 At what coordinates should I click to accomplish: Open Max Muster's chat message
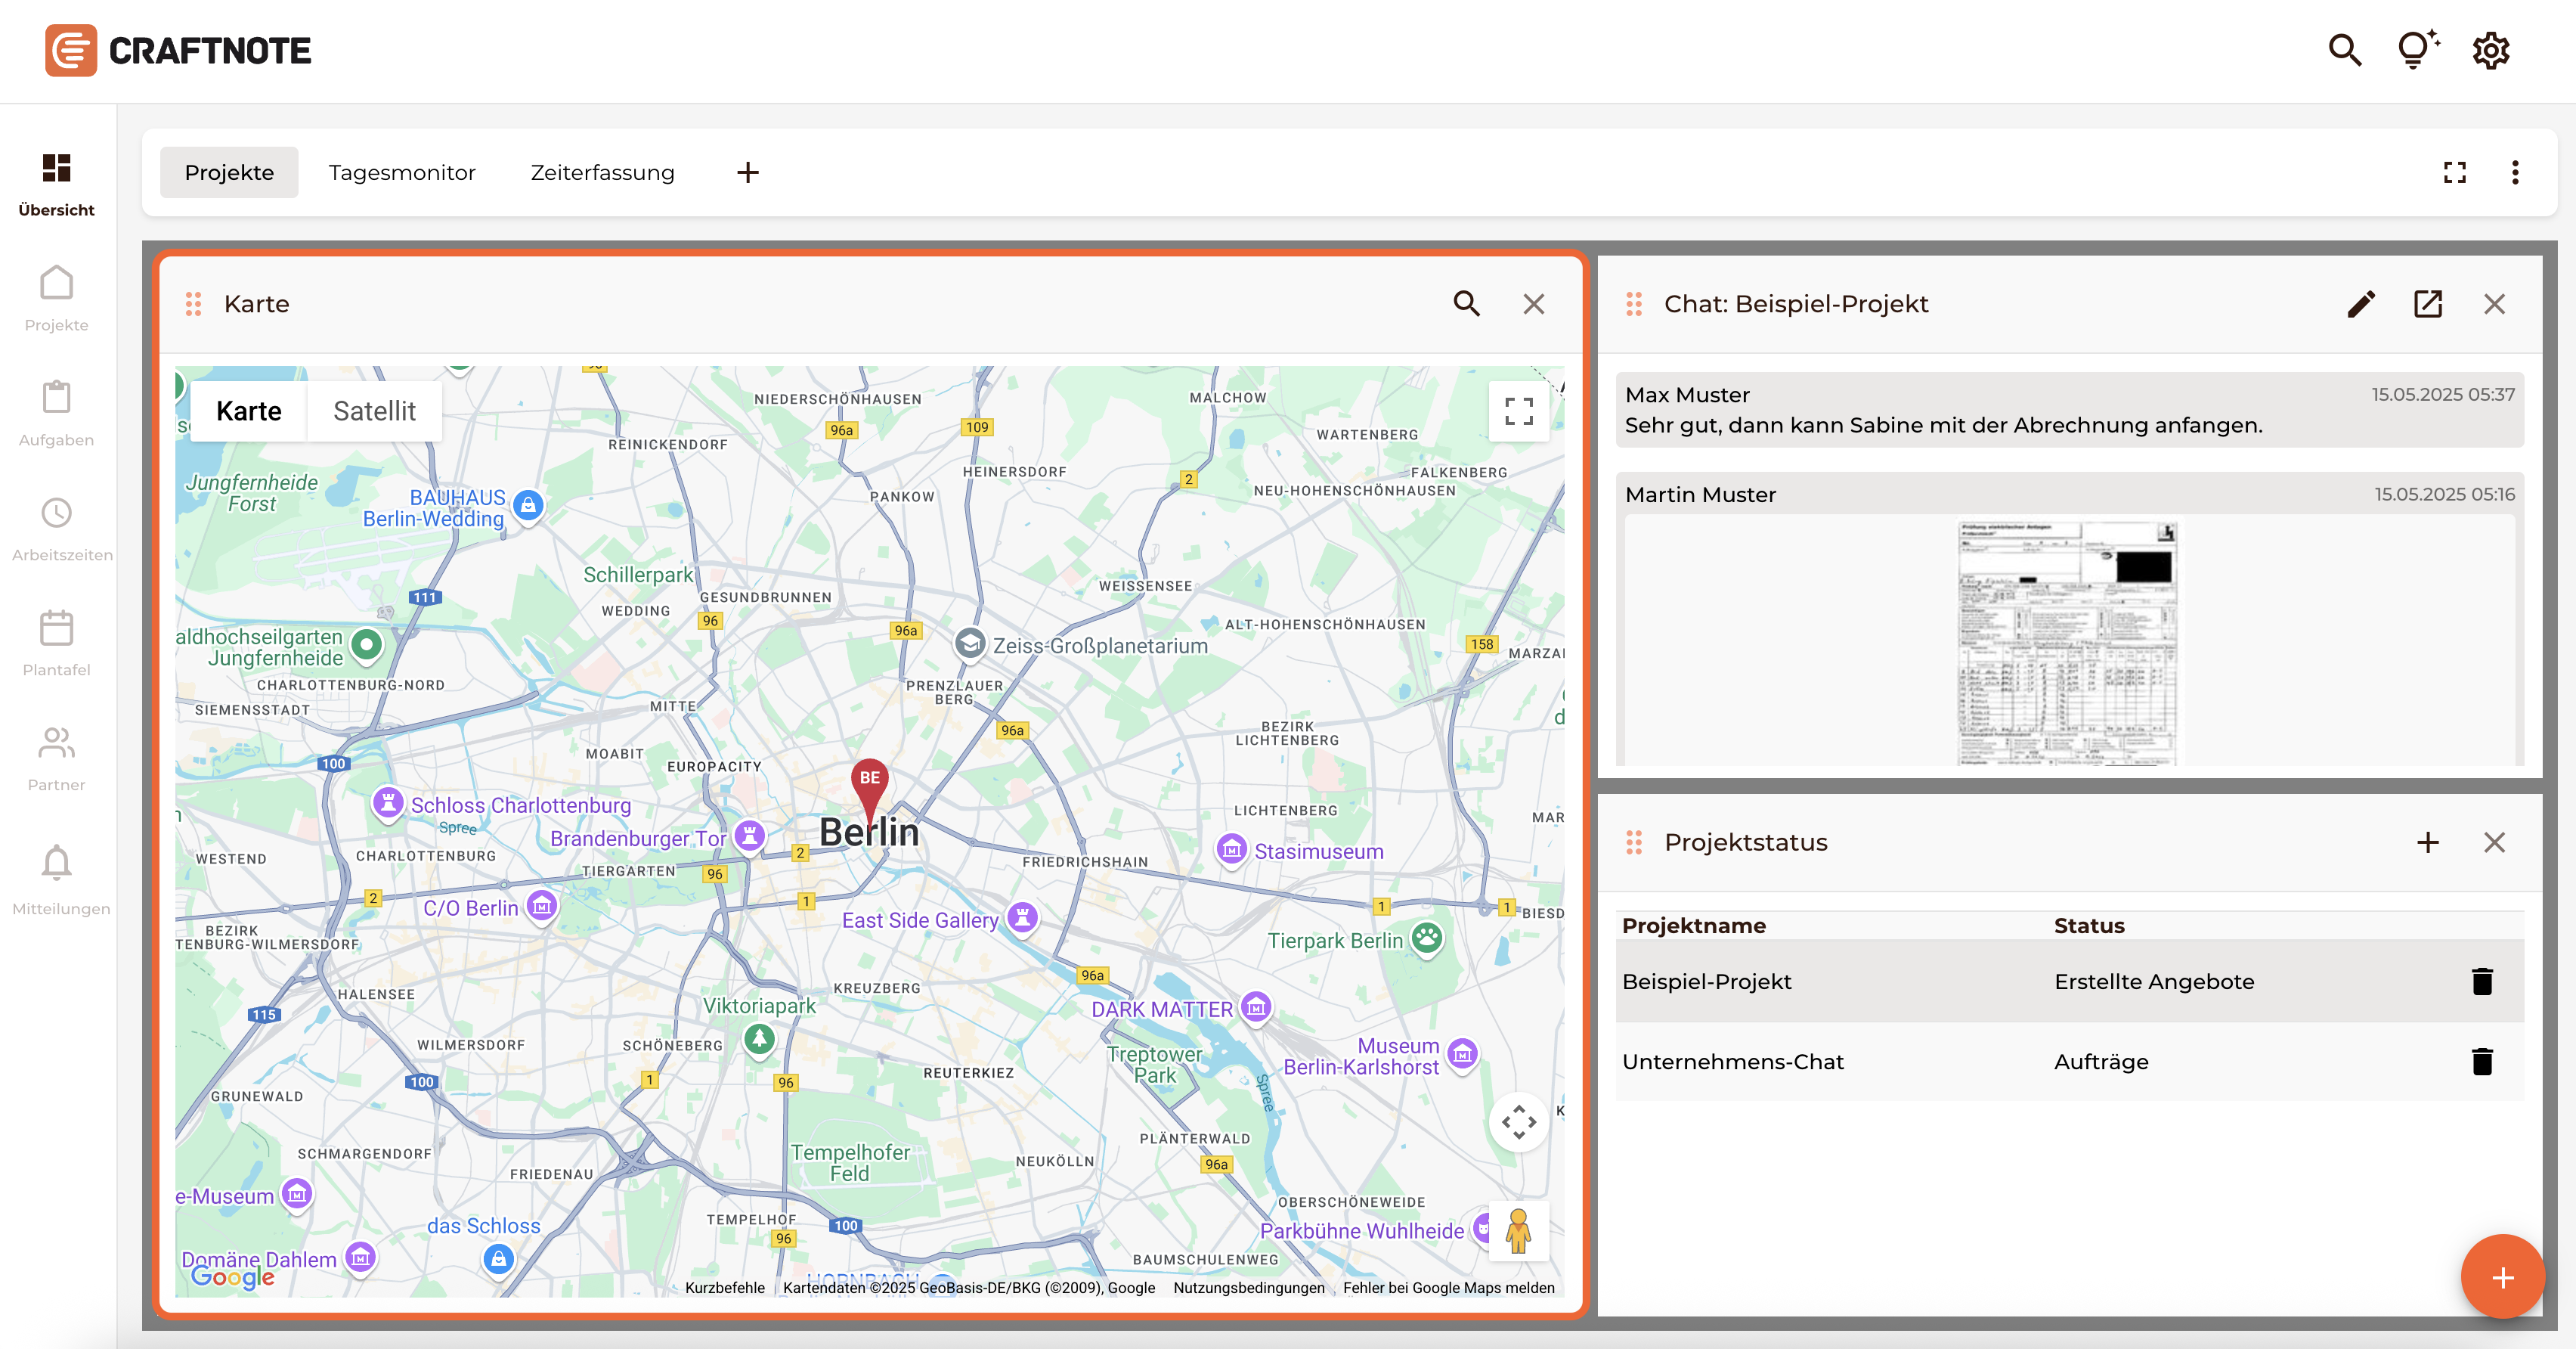click(x=2069, y=409)
